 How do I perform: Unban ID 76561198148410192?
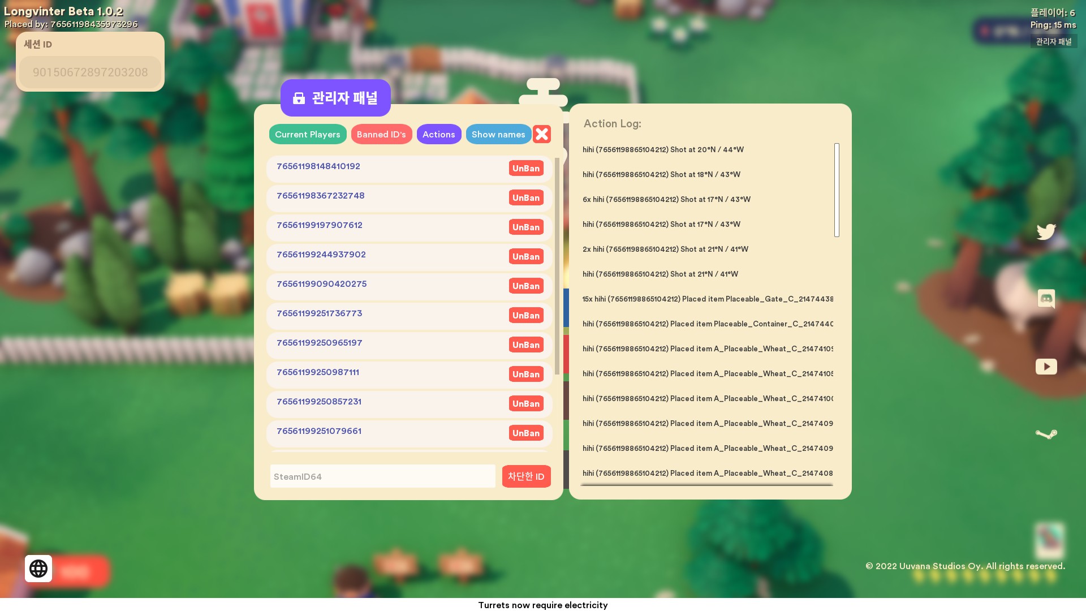point(525,169)
